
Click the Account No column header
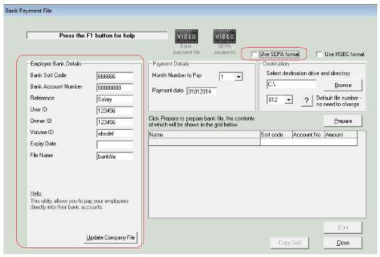(308, 135)
